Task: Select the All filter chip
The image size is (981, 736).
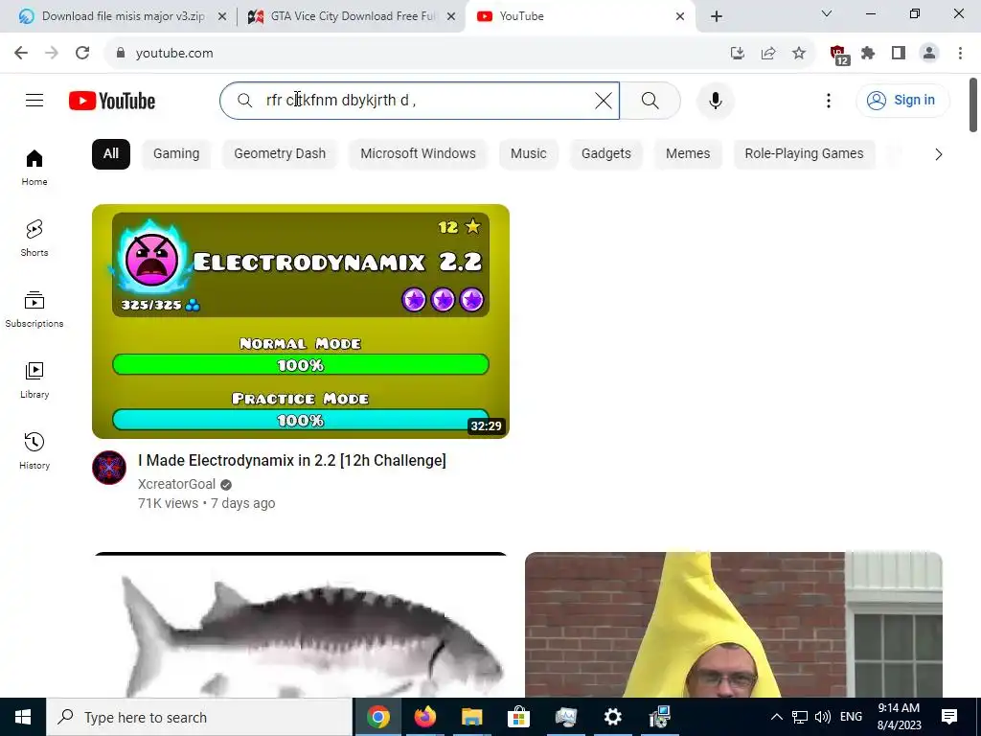Action: [x=111, y=154]
